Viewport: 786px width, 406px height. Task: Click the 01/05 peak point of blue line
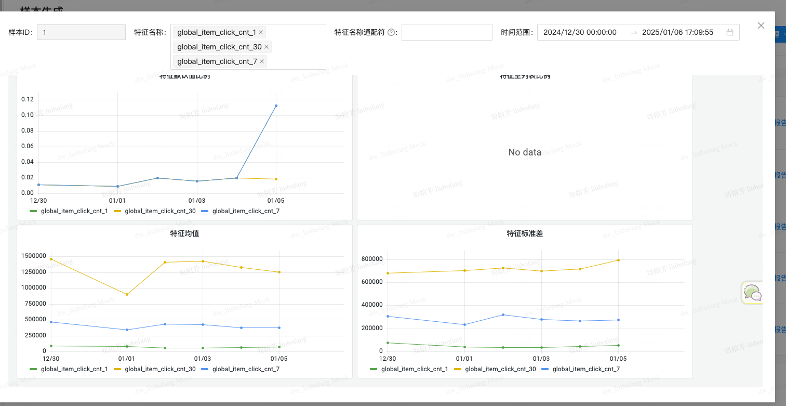(x=276, y=106)
